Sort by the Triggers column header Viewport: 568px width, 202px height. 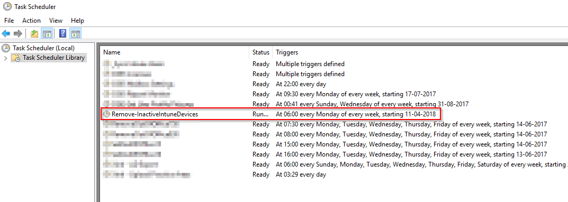pos(287,52)
